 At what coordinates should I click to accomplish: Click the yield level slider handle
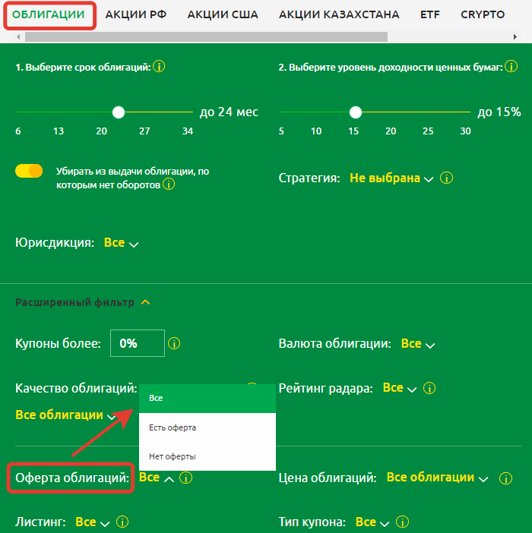(355, 112)
